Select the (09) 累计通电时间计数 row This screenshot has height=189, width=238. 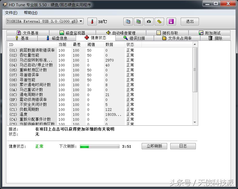click(x=100, y=85)
